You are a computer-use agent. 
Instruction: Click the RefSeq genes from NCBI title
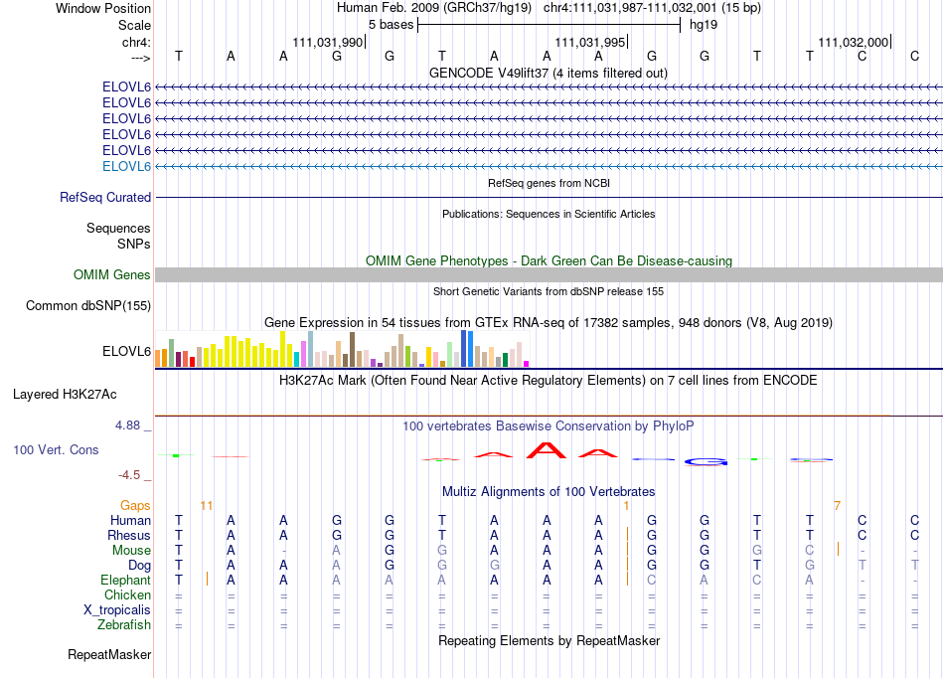(x=549, y=183)
